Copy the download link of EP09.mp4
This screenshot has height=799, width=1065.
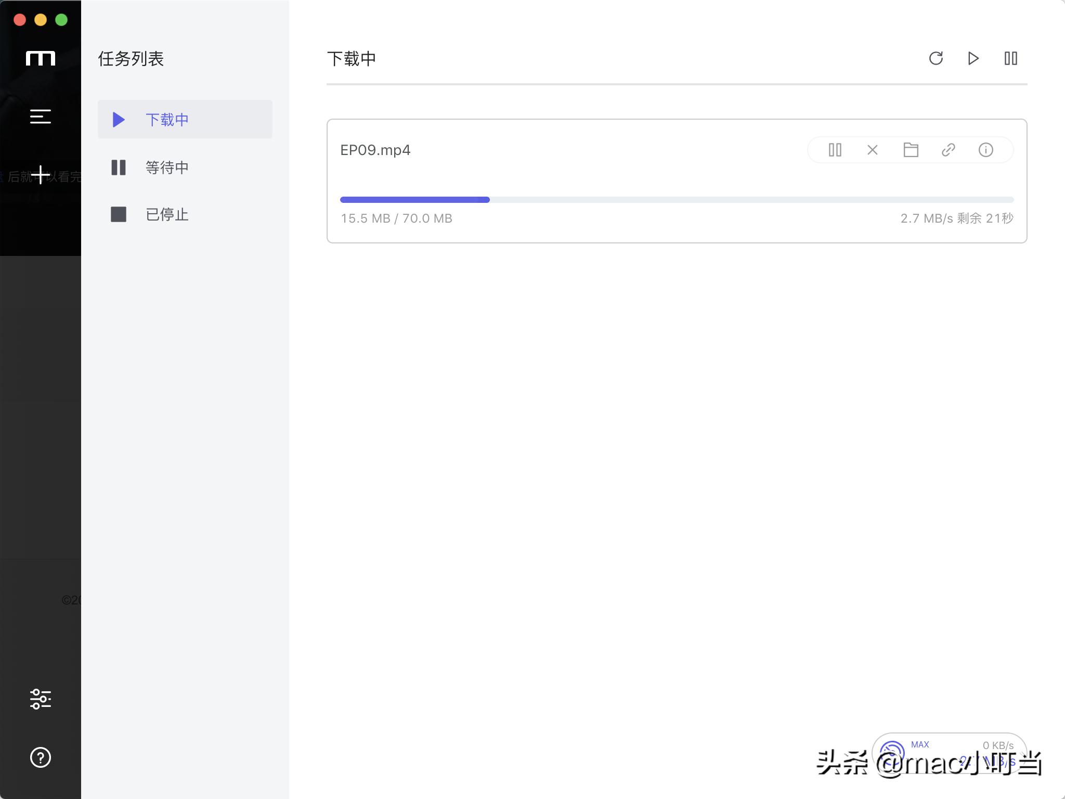tap(949, 150)
